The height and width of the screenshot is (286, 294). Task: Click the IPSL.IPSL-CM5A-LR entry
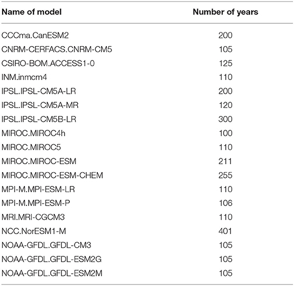click(39, 91)
